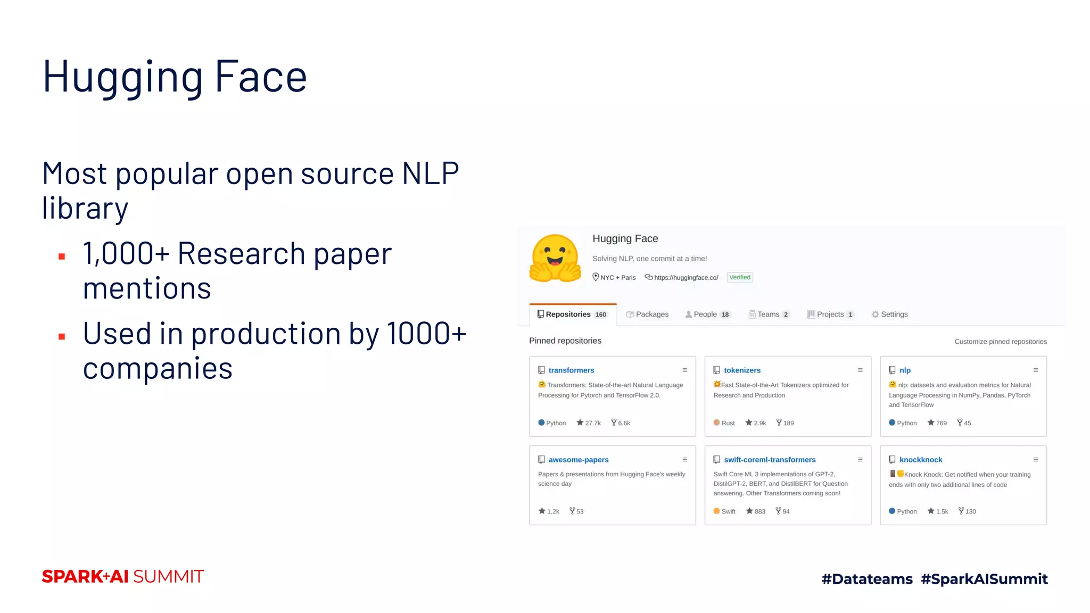Click the Settings gear icon
1090x613 pixels.
pyautogui.click(x=875, y=314)
